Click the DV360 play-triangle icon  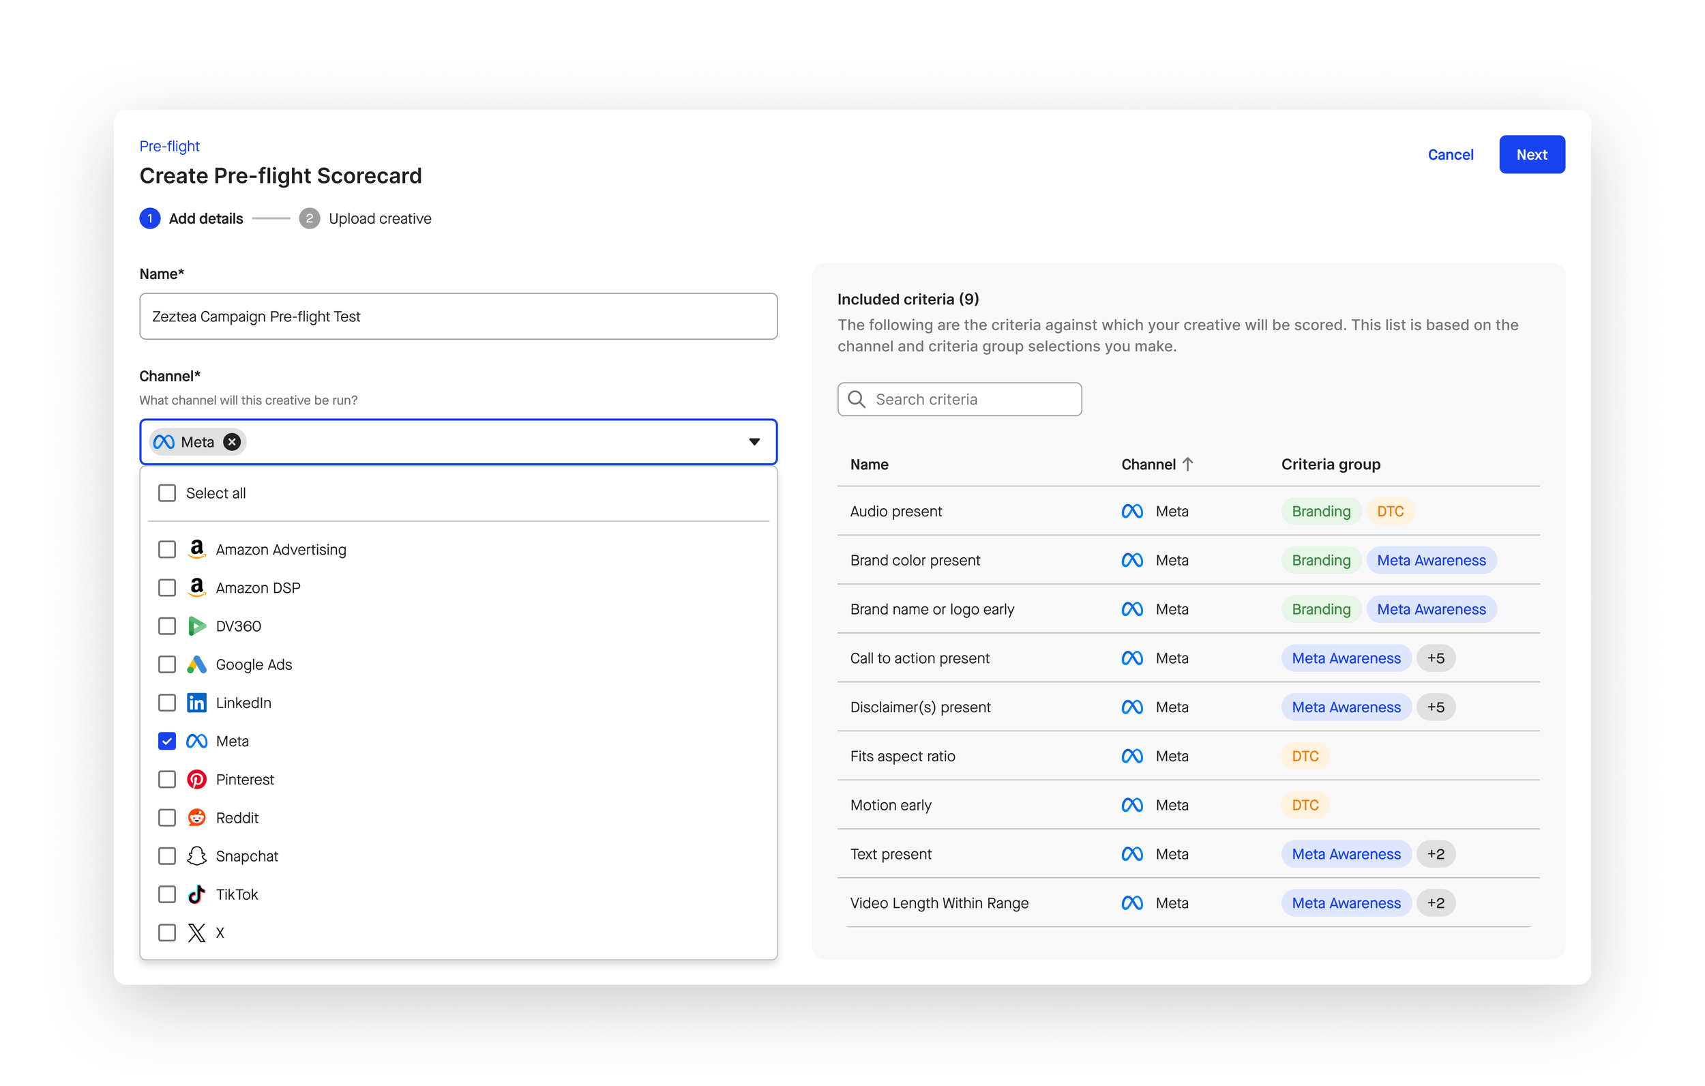coord(196,626)
